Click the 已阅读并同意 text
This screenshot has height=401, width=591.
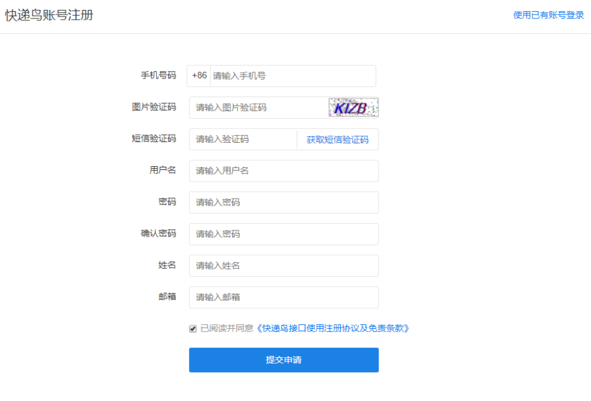(227, 328)
